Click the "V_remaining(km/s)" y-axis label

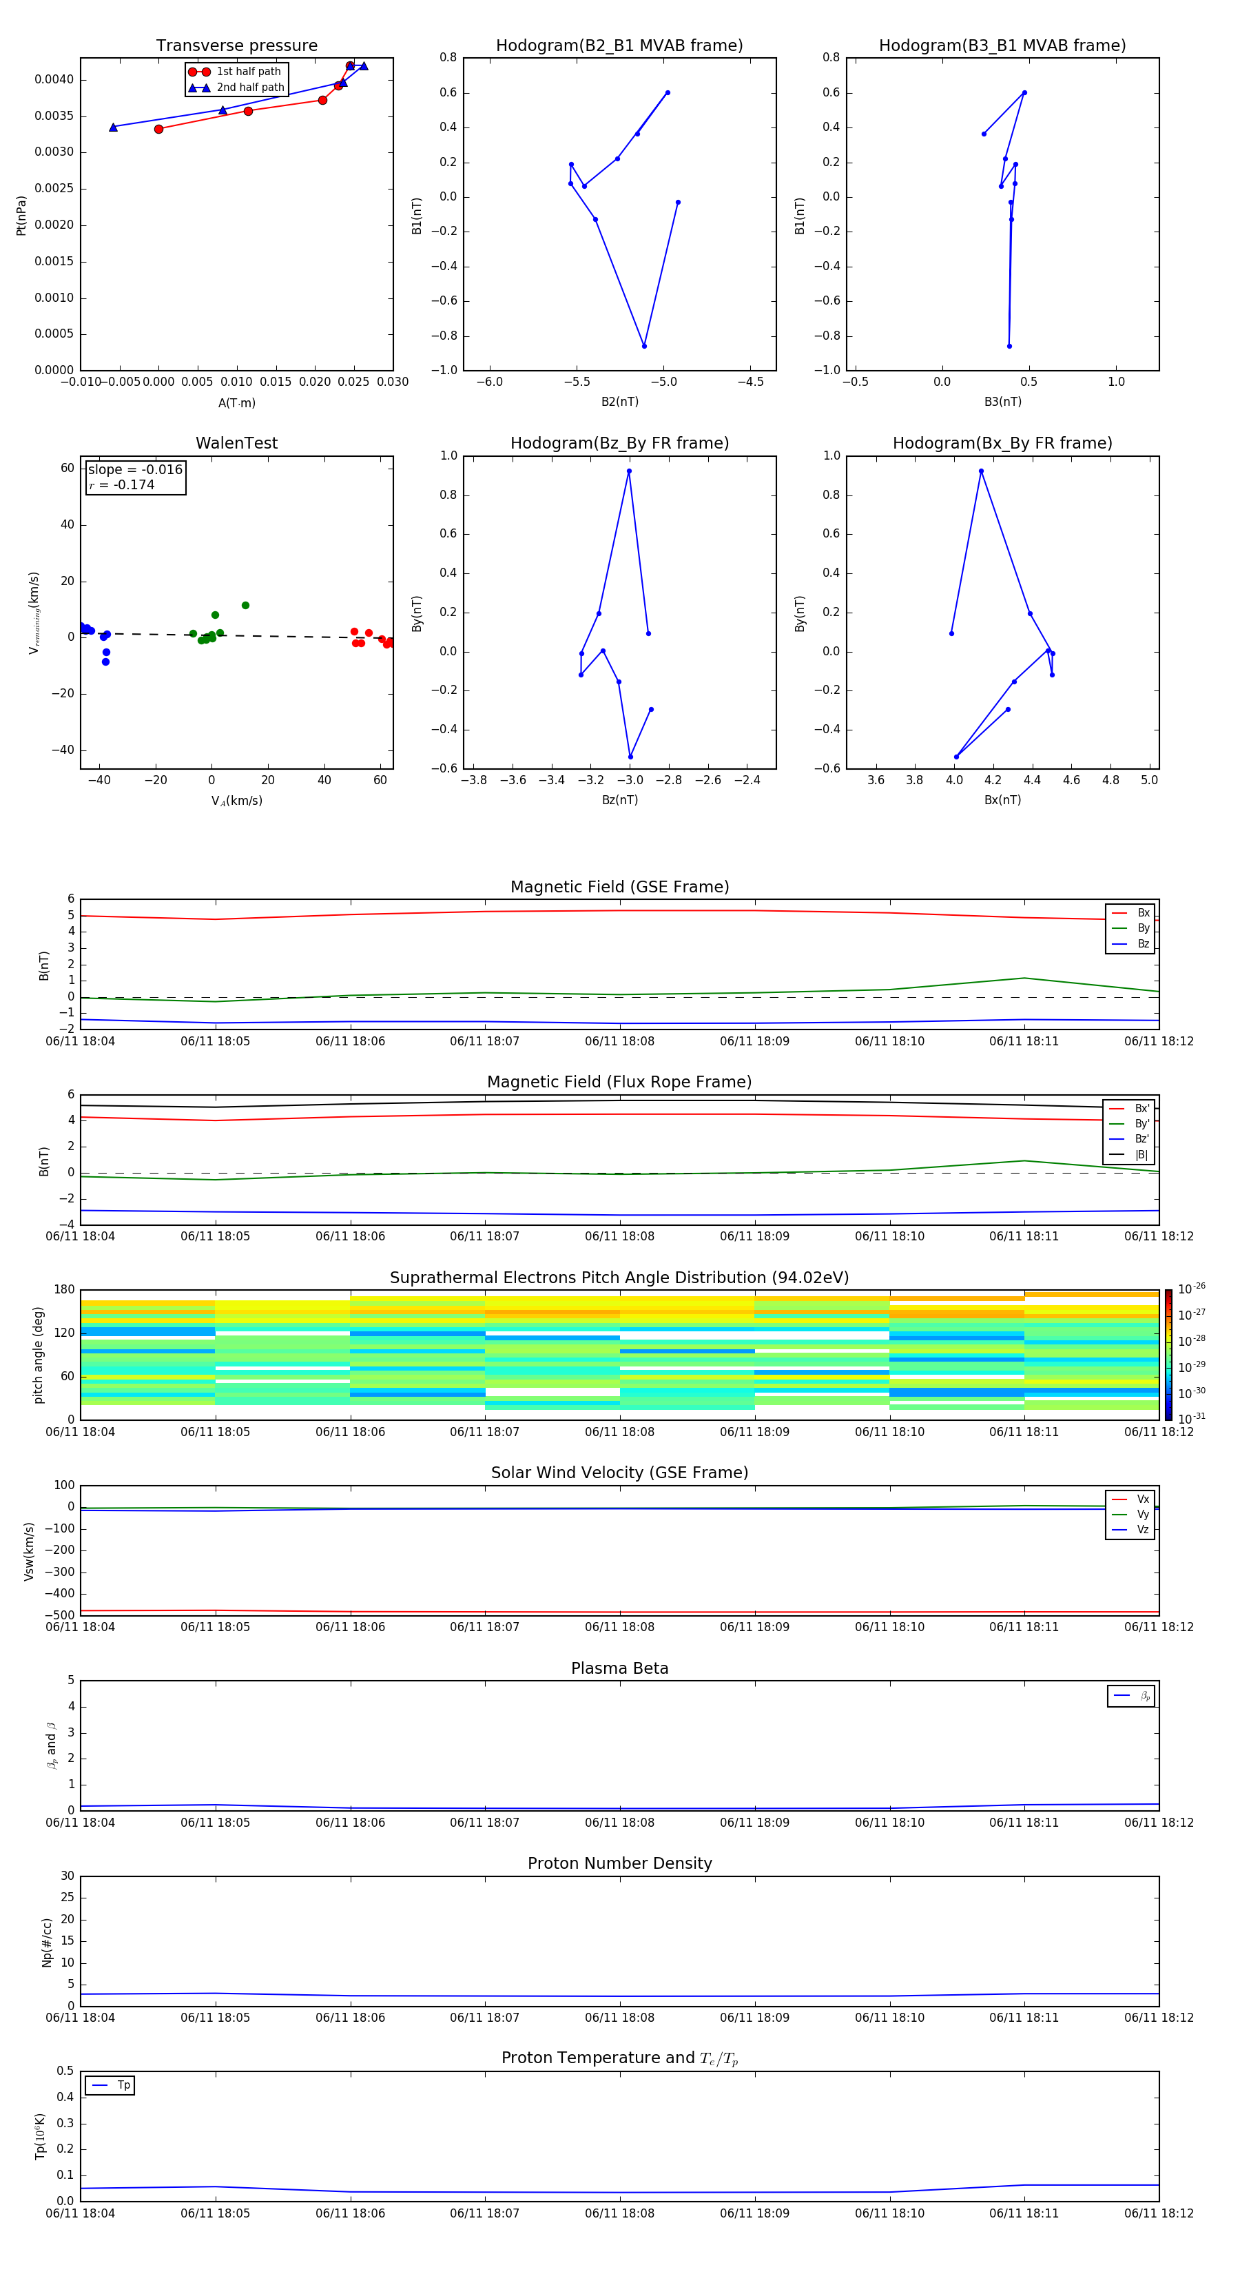click(x=34, y=613)
